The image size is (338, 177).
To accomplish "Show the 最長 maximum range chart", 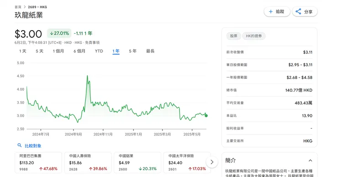I will point(150,51).
